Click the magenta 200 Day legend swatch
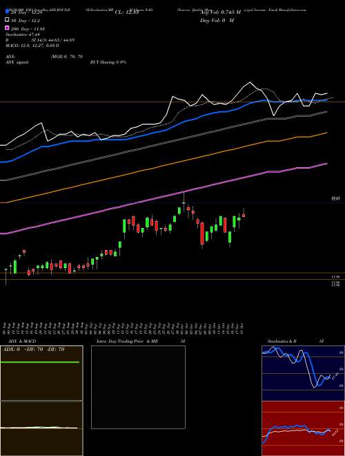 coord(8,28)
